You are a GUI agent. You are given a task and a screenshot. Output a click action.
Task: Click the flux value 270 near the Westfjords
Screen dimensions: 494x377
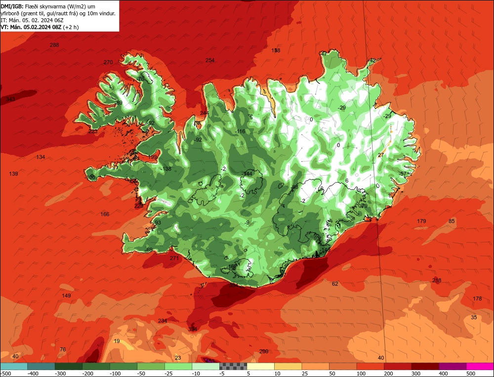coord(108,62)
